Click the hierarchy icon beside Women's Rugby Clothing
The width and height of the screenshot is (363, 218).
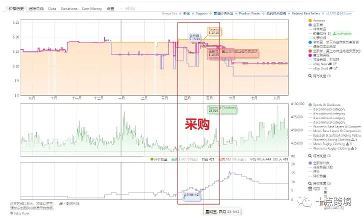point(352,148)
